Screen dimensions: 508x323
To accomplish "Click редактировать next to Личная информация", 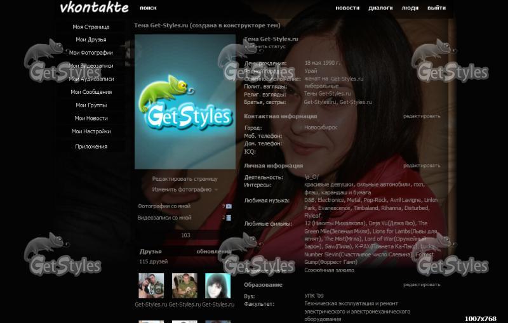I will (x=422, y=166).
